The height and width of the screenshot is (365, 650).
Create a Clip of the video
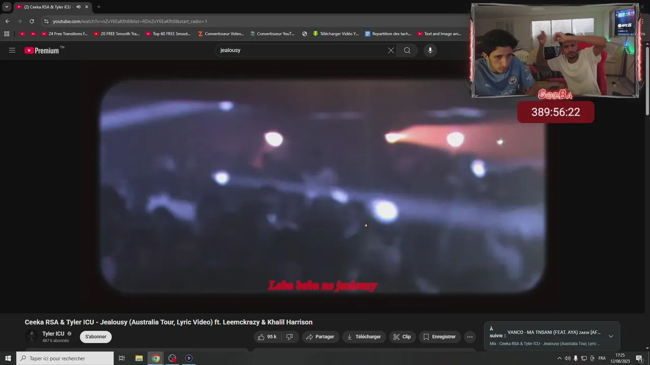pos(402,337)
